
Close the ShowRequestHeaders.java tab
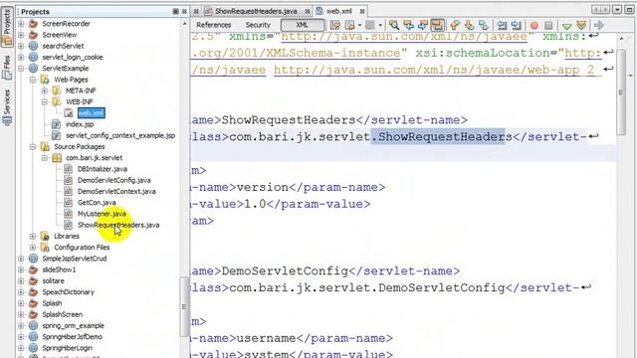[308, 11]
